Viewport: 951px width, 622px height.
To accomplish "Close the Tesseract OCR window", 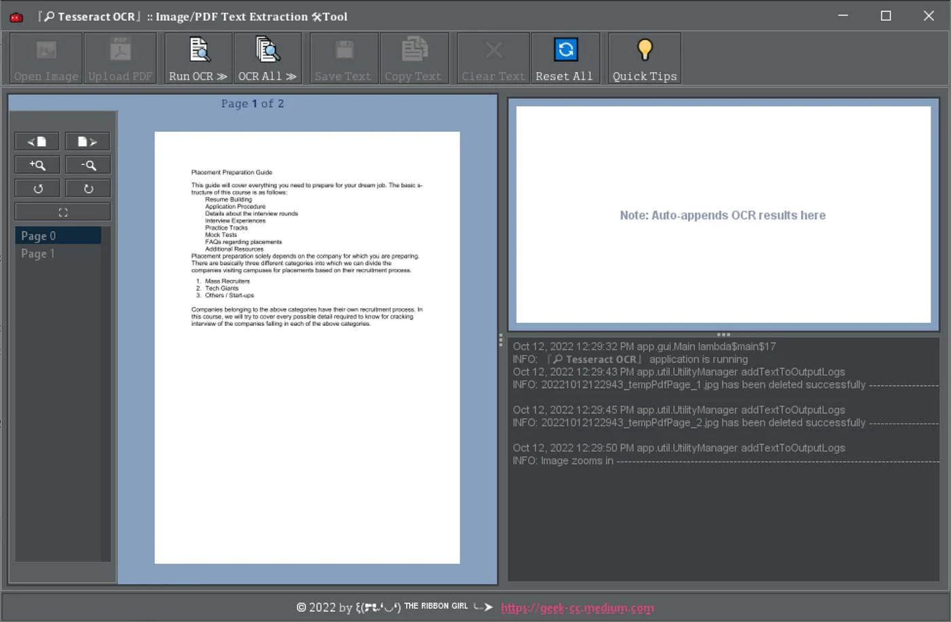I will tap(929, 16).
